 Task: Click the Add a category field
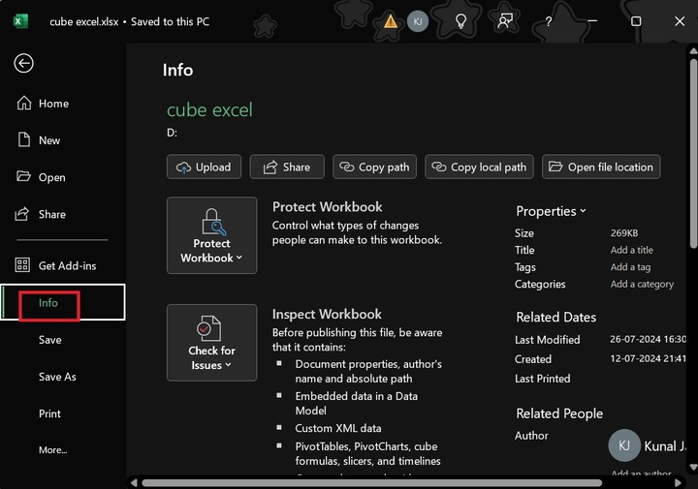(x=642, y=285)
